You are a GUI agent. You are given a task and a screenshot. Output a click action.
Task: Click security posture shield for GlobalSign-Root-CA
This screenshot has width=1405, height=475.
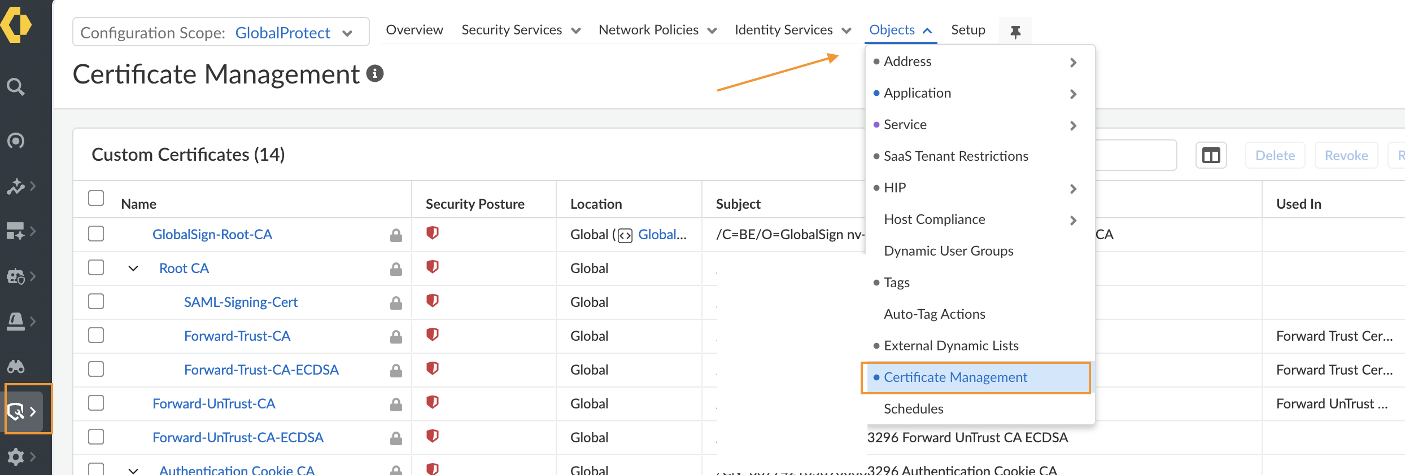[433, 233]
